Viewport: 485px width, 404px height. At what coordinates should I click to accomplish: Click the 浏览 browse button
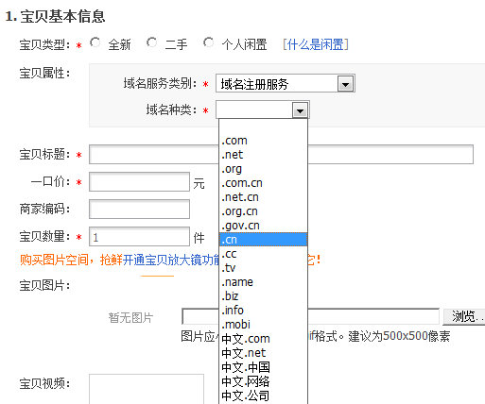[464, 316]
